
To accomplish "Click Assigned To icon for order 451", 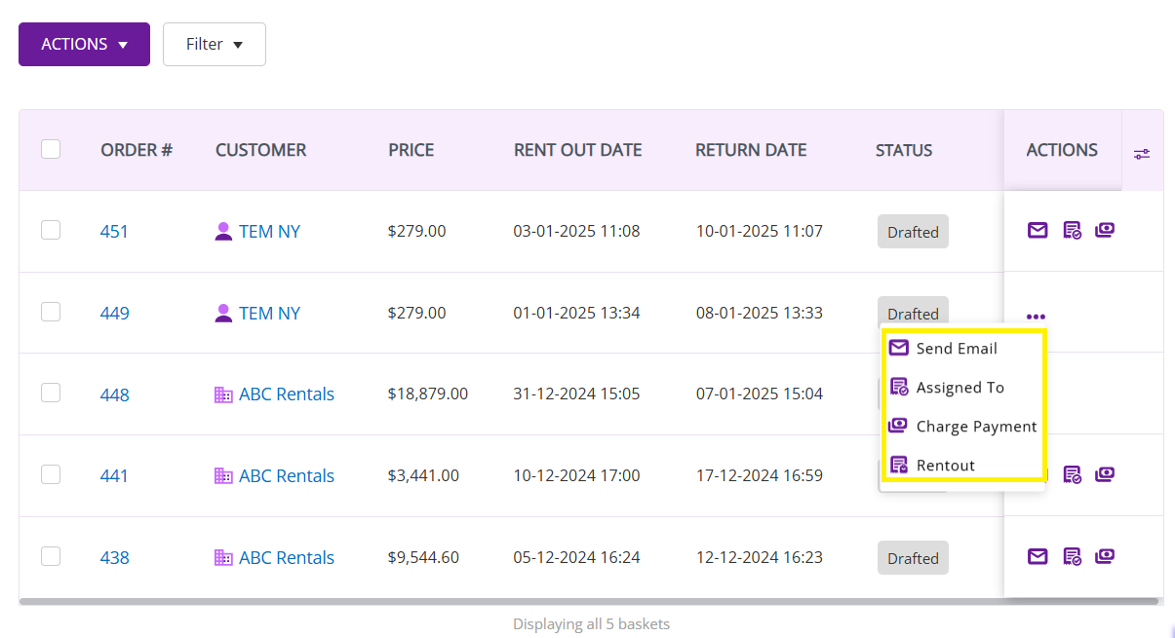I will point(1072,231).
